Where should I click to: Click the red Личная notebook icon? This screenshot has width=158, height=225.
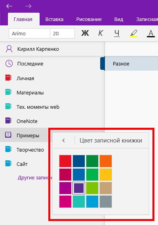[x=8, y=78]
